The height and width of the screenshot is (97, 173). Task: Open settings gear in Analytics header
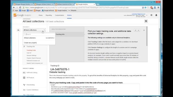(x=151, y=15)
